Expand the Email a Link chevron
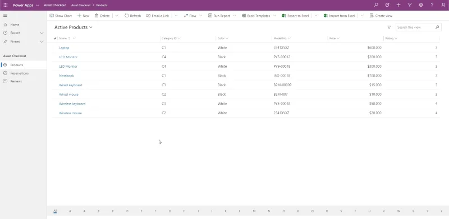Screen dimensions: 449x219 click(x=176, y=16)
